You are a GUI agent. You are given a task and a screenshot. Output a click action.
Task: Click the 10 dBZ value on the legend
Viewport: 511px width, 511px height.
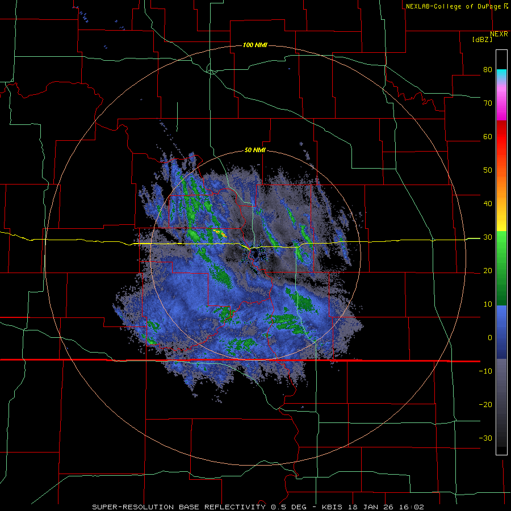click(488, 304)
